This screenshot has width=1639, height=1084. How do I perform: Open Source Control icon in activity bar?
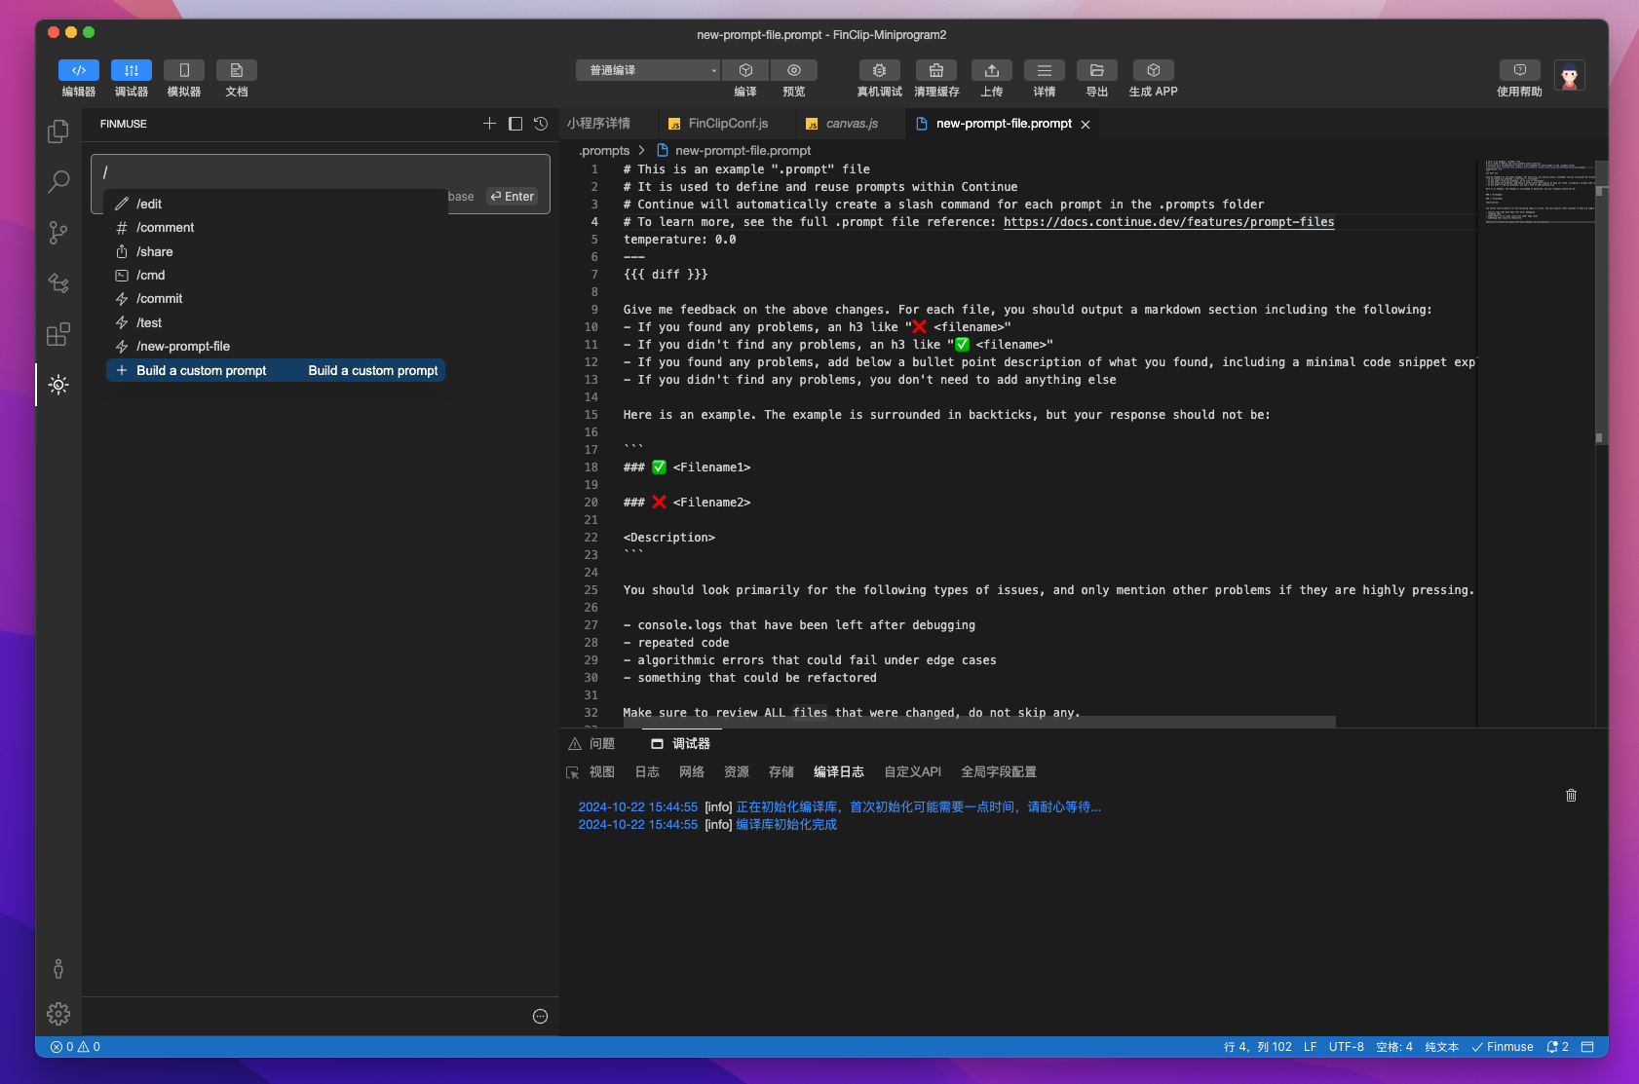point(58,233)
